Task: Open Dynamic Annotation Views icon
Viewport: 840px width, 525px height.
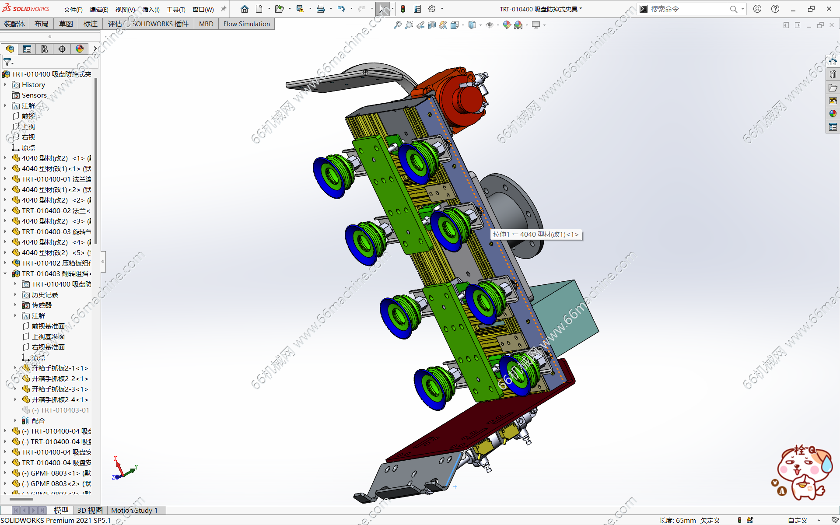Action: point(443,25)
